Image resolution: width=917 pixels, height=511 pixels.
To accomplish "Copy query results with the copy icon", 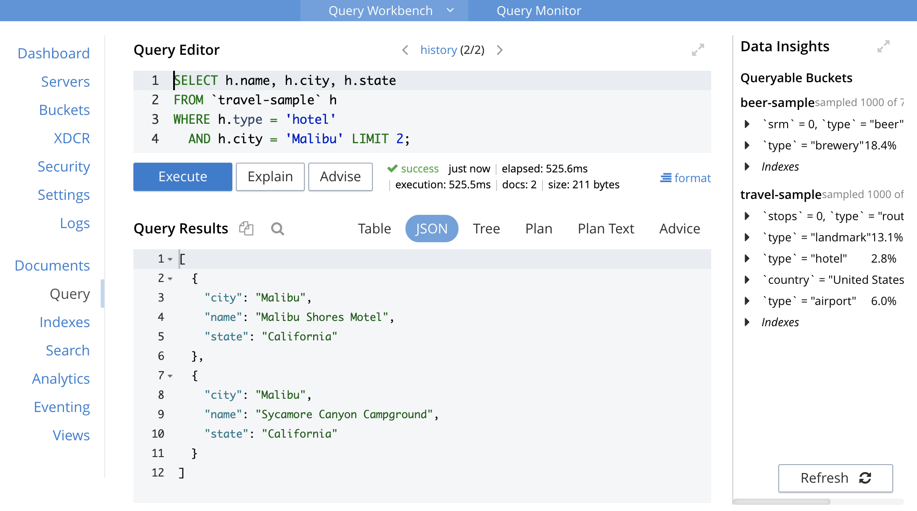I will (246, 229).
